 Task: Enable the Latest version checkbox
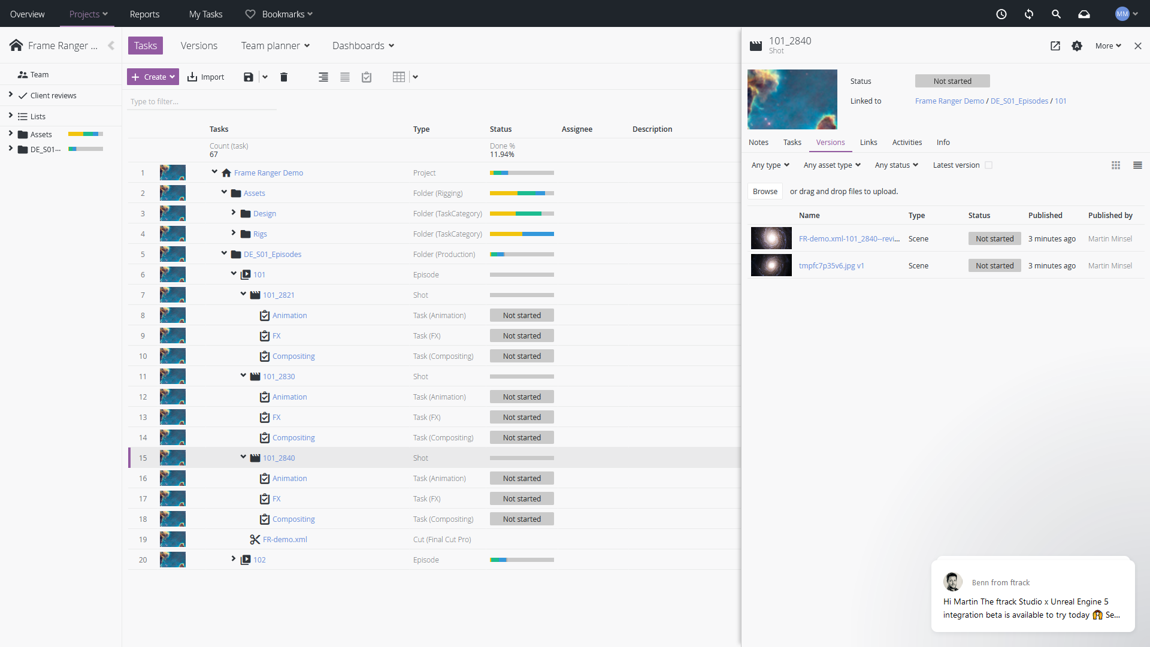(x=988, y=165)
